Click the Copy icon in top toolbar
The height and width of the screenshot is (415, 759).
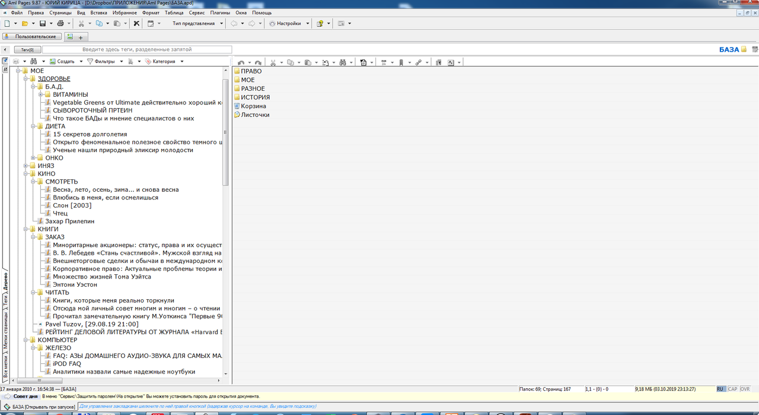click(x=99, y=23)
